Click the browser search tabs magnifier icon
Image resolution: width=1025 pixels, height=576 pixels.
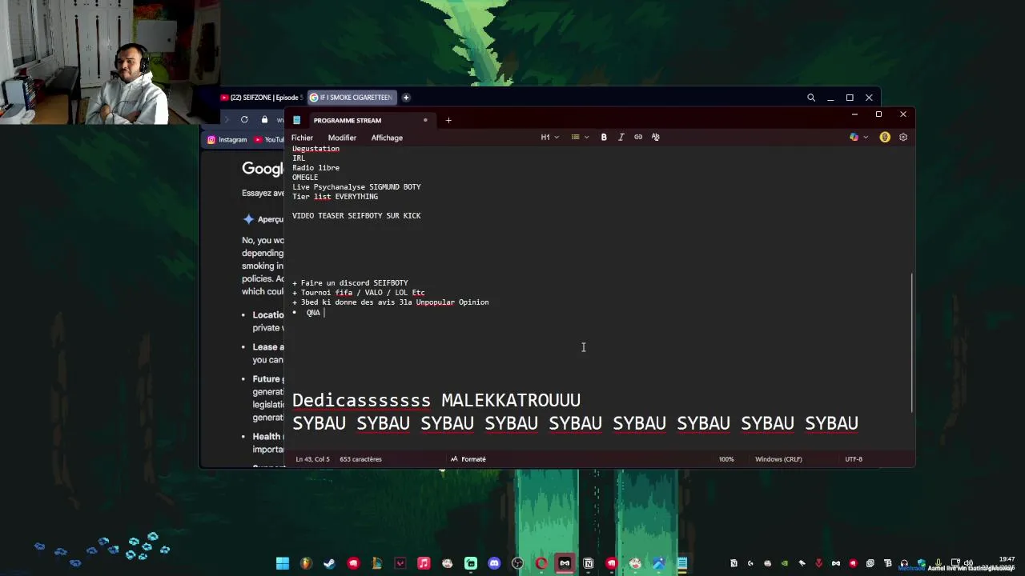click(810, 98)
